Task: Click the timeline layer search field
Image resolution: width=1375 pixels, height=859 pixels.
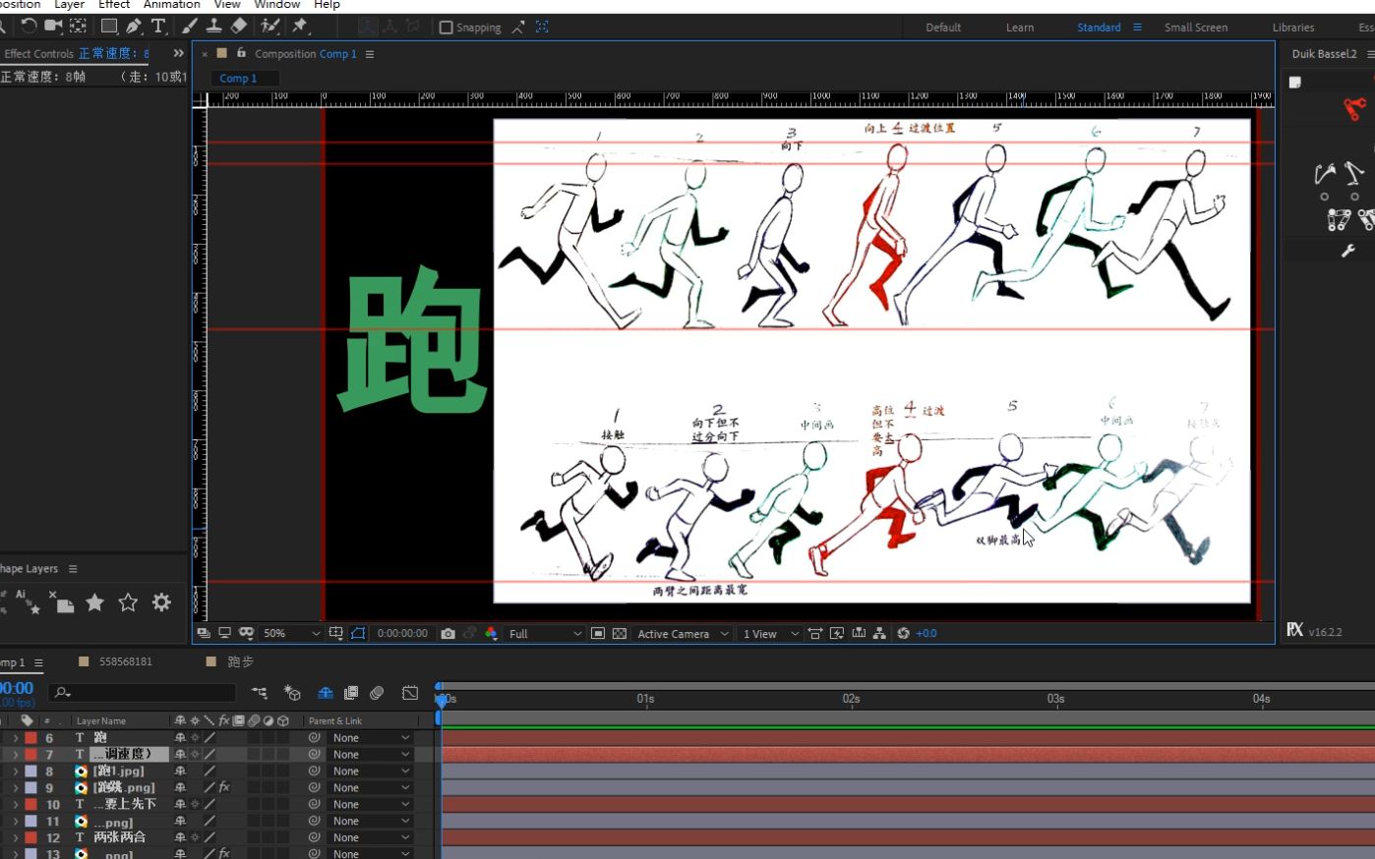Action: click(148, 693)
